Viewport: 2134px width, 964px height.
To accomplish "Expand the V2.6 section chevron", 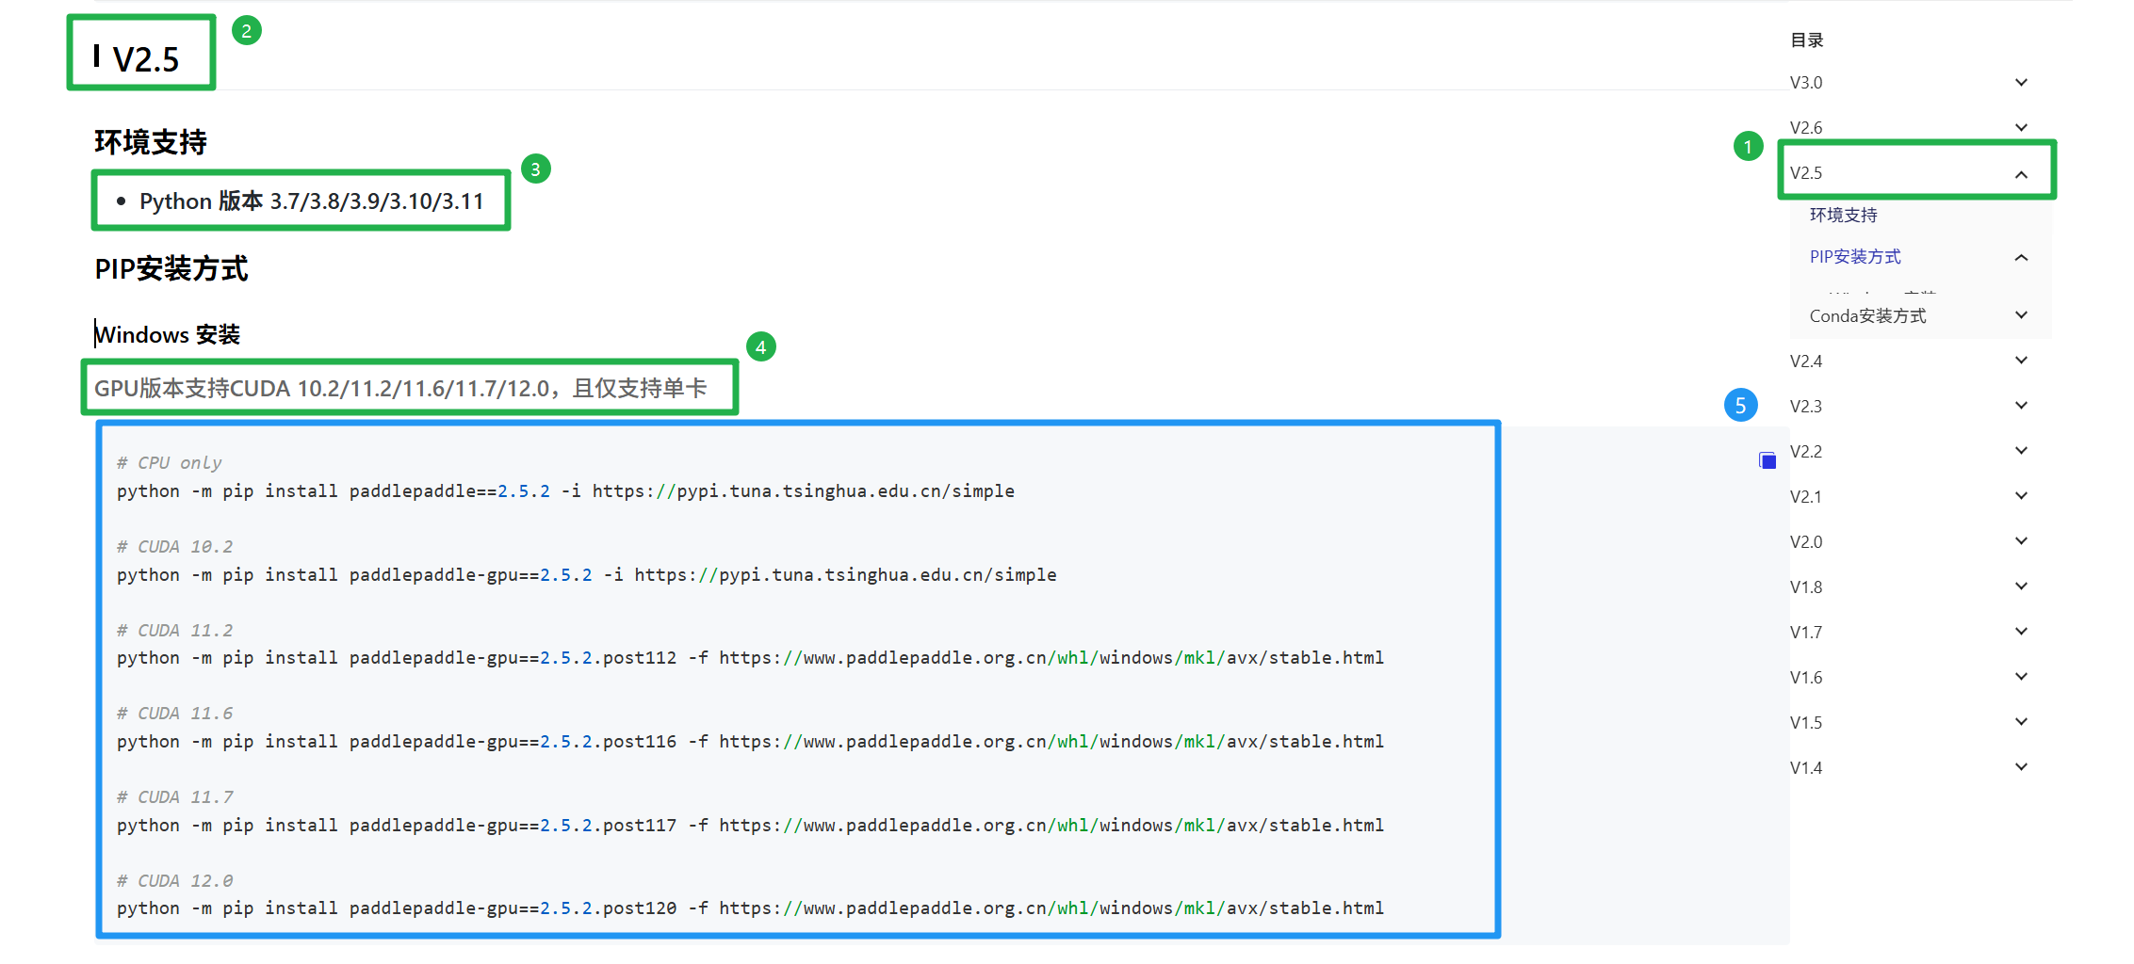I will click(x=2021, y=127).
